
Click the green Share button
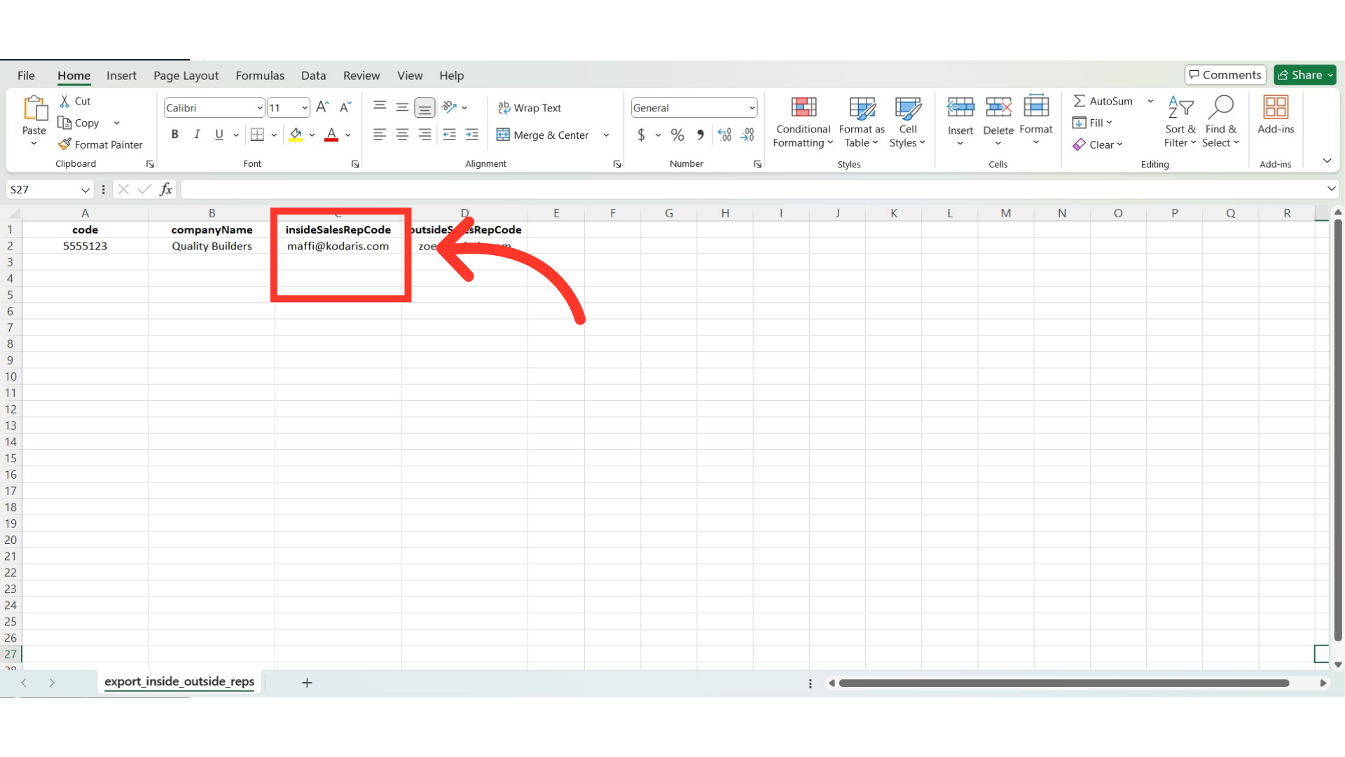[x=1304, y=75]
